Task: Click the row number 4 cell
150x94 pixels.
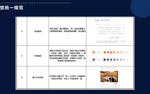Action: pos(22,31)
